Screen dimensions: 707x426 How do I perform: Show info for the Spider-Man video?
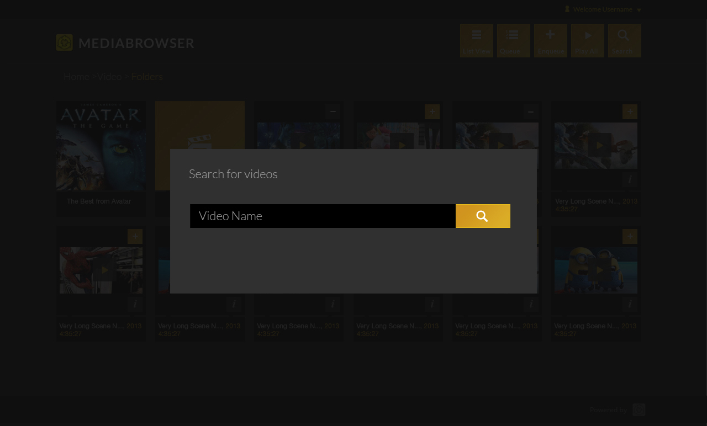tap(135, 304)
